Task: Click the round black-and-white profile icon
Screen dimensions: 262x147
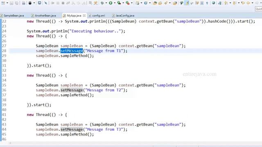Action: 30,3
